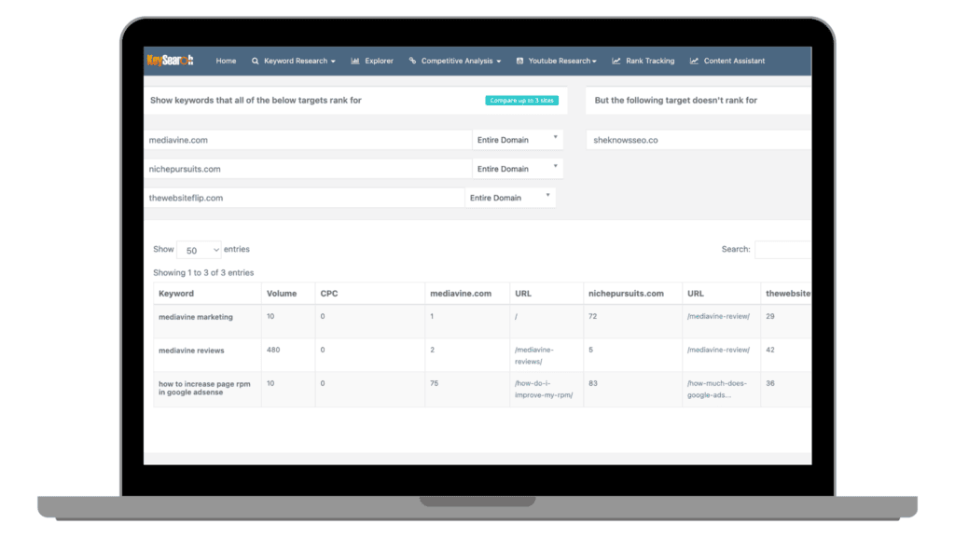Click the sheknowsseo.co input field
The image size is (955, 537).
(x=699, y=140)
